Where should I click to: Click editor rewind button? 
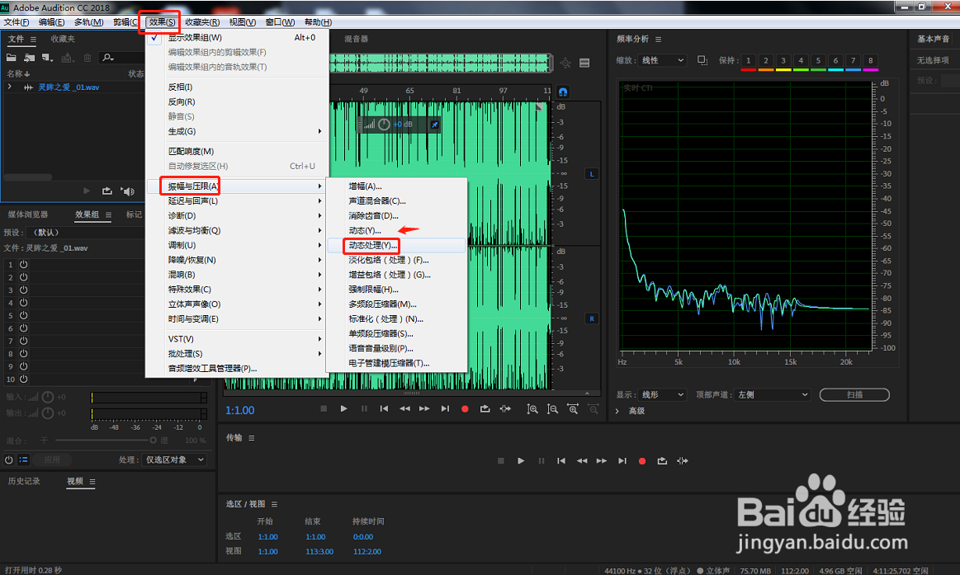pyautogui.click(x=404, y=408)
